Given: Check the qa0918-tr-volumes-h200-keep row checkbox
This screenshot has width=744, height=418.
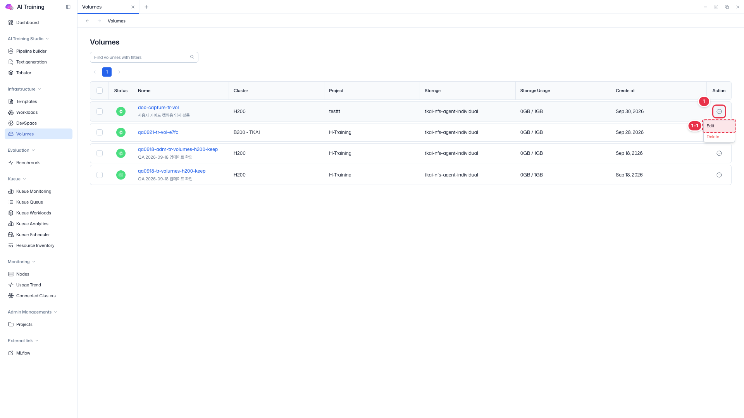Looking at the screenshot, I should (100, 175).
